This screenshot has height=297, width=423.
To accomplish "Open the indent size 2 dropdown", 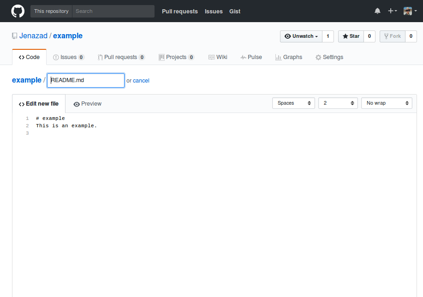I will pos(338,103).
